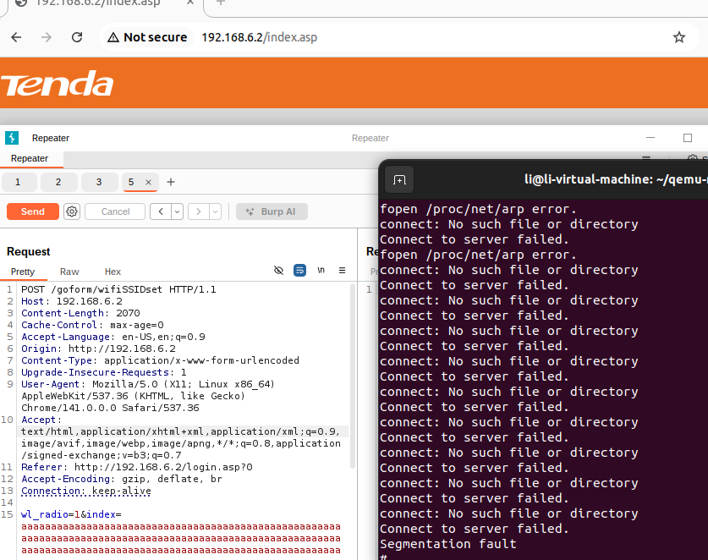
Task: Expand the history back dropdown arrow
Action: pyautogui.click(x=177, y=211)
